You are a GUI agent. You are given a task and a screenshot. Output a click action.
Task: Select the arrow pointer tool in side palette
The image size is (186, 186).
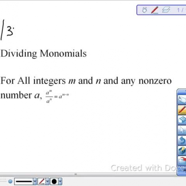[x=182, y=130]
